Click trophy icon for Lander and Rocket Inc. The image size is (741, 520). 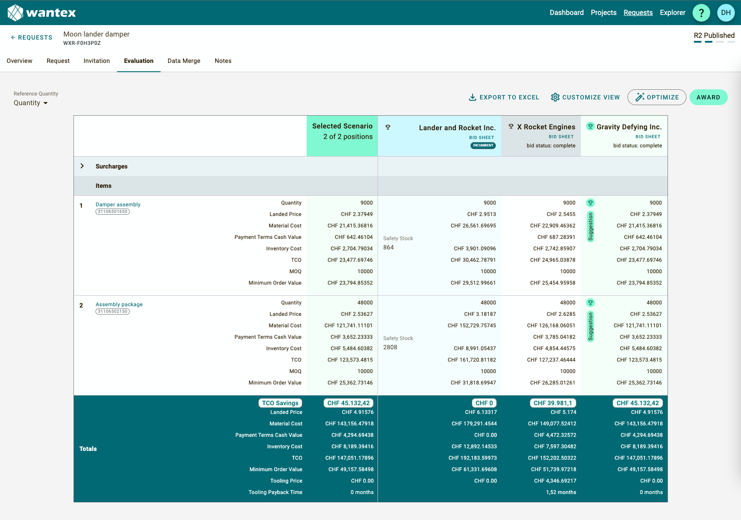tap(388, 127)
